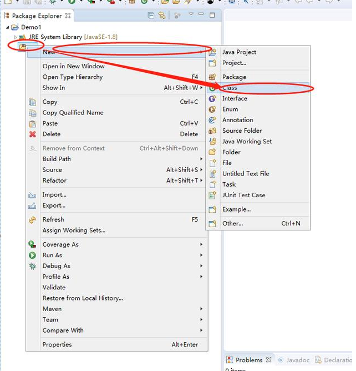
Task: Click the Java Project icon in submenu
Action: (x=212, y=52)
